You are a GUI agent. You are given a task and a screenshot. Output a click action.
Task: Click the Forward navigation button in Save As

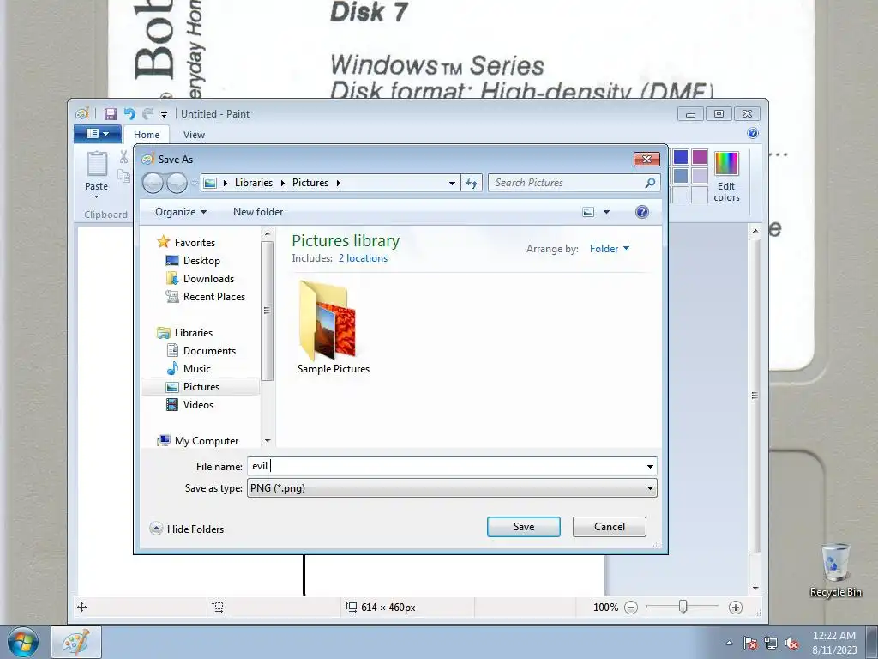click(x=177, y=183)
